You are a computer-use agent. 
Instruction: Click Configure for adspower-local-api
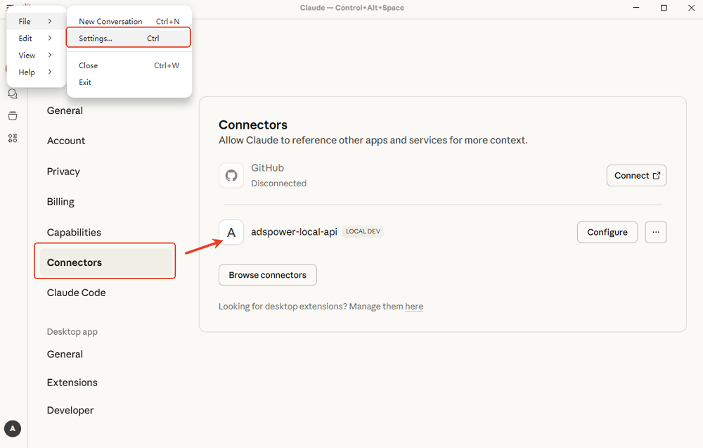607,232
